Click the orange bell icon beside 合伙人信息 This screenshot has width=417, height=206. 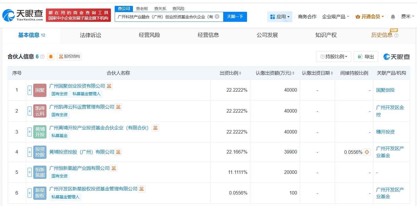[x=51, y=57]
